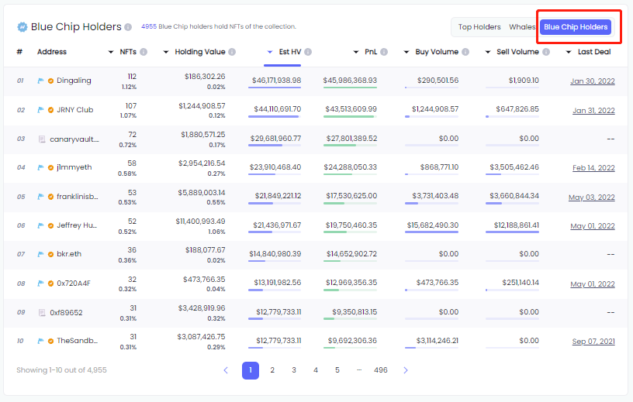Go to page 2
This screenshot has width=633, height=402.
click(x=272, y=370)
